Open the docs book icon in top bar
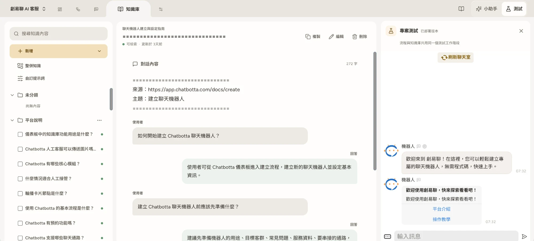The width and height of the screenshot is (534, 241). (x=461, y=9)
